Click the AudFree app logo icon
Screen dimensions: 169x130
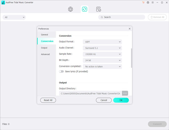tap(3, 3)
